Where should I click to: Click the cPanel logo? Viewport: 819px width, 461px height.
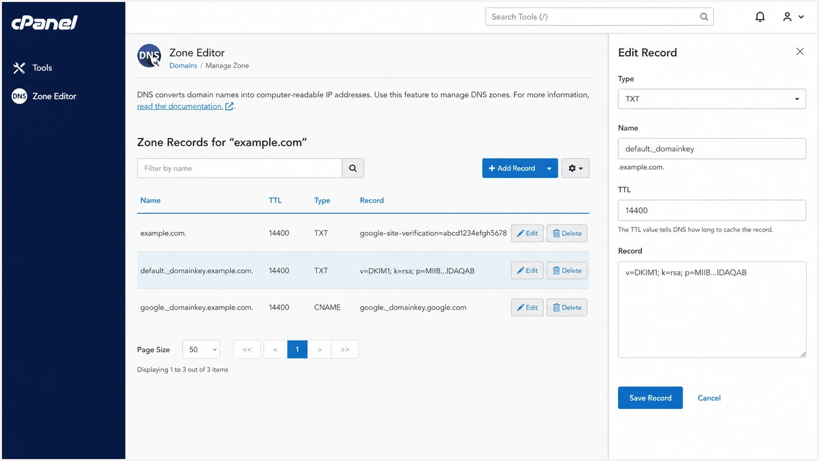(45, 22)
